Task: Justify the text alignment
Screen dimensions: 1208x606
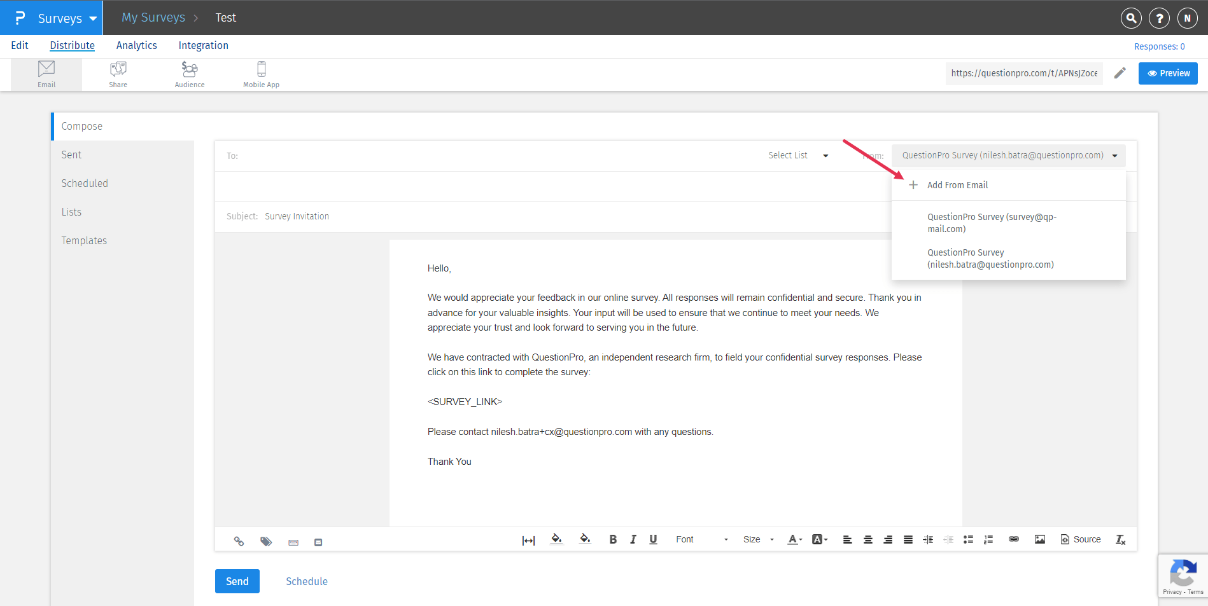Action: [x=908, y=539]
